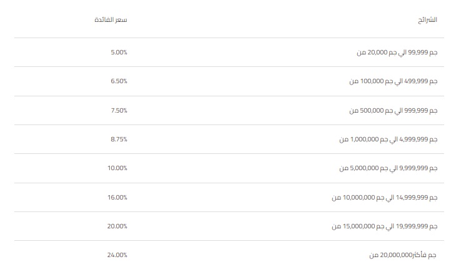Click the سعر الفائدة column header
461x269 pixels.
[x=111, y=20]
